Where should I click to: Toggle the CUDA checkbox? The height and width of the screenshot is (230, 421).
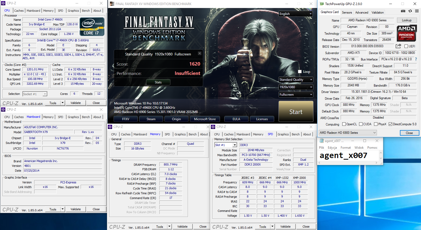(x=361, y=124)
